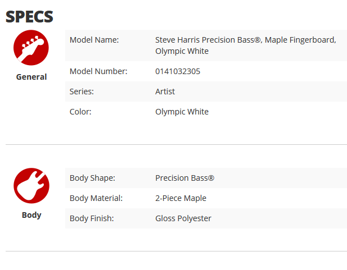Click the Precision Bass® body shape value

(185, 178)
